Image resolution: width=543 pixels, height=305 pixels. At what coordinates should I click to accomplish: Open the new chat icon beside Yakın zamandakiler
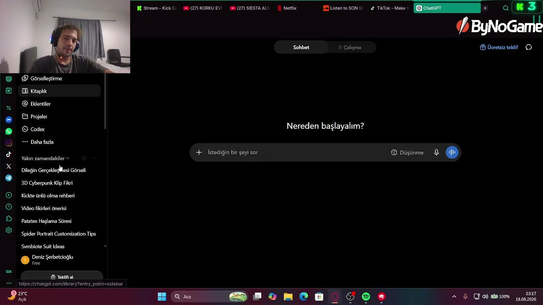(x=84, y=158)
